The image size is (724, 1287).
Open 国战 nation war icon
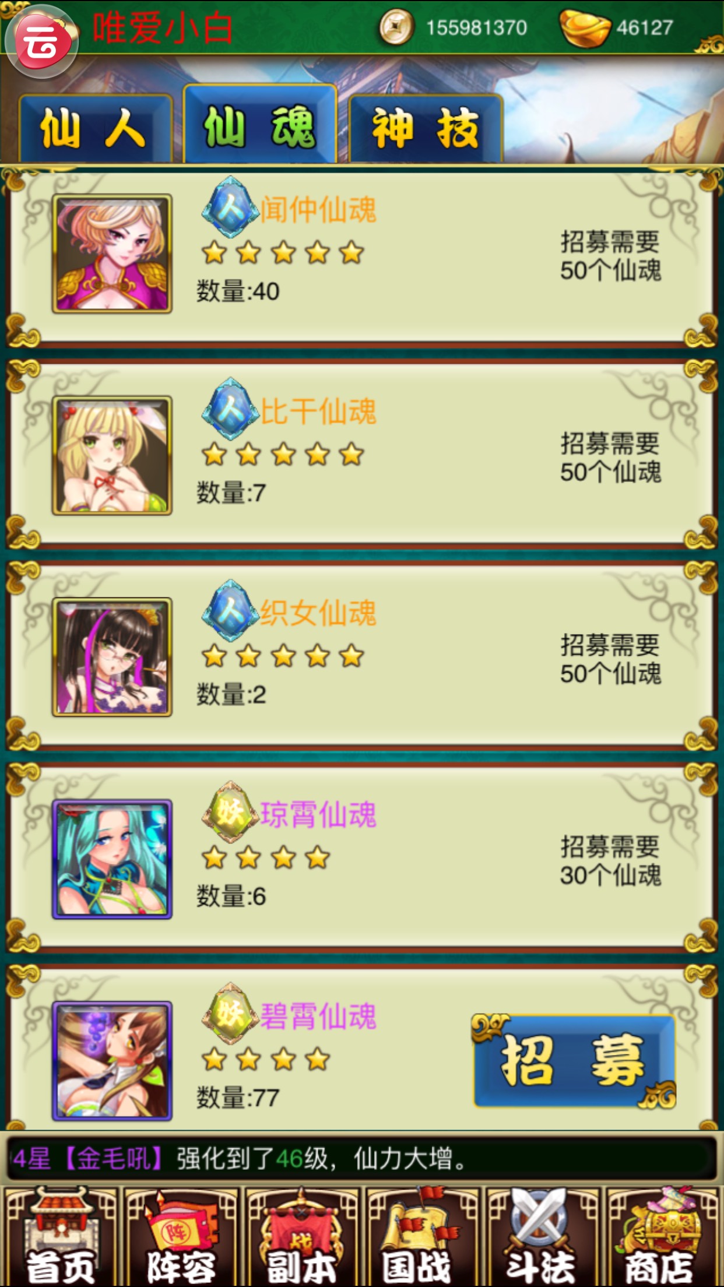422,1237
